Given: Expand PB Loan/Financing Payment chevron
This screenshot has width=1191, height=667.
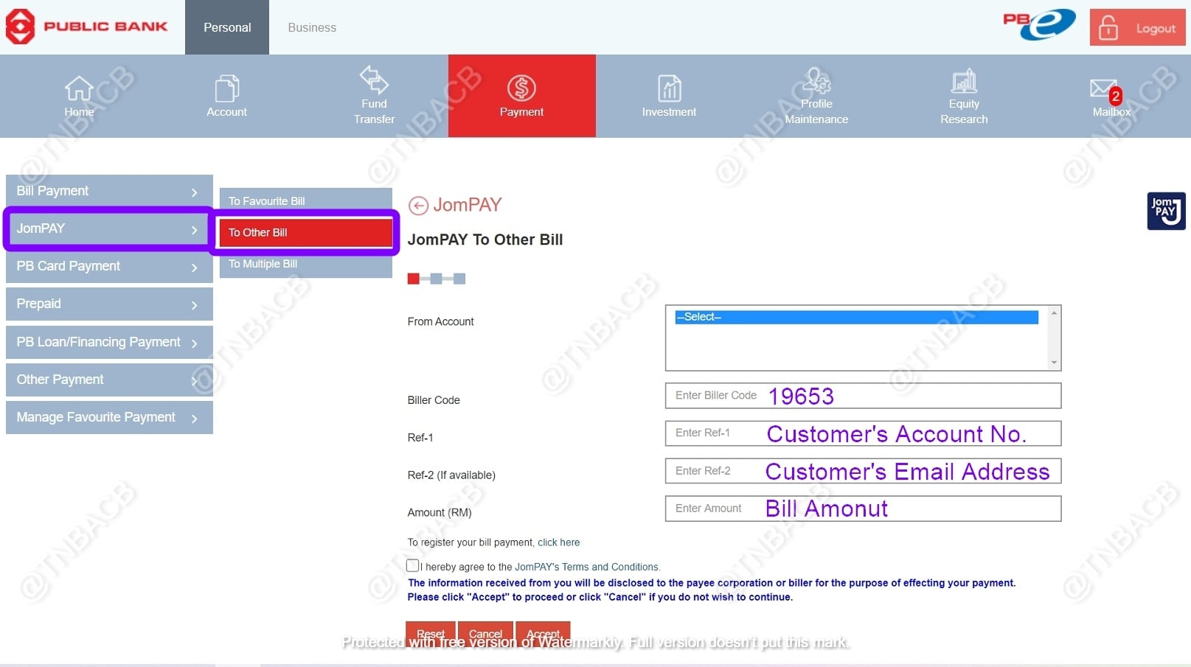Looking at the screenshot, I should [195, 343].
